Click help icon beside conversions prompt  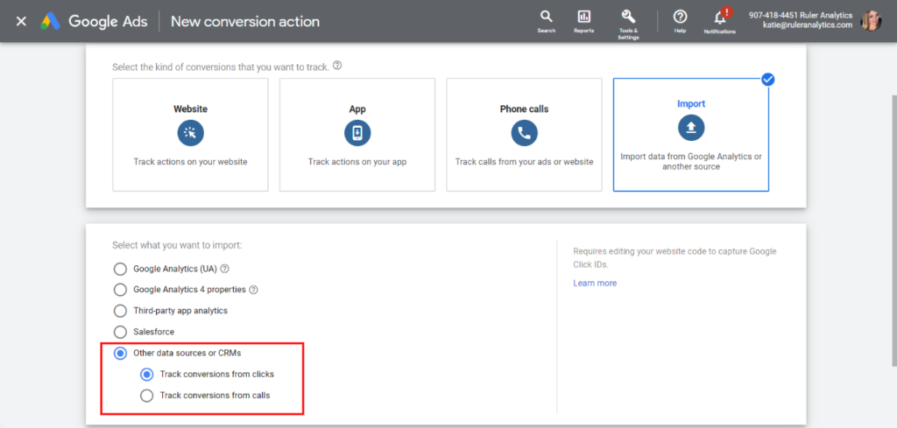pos(337,66)
